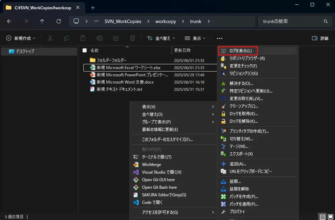335x220 pixels.
Task: Click the 切り替え switch icon
Action: 223,139
